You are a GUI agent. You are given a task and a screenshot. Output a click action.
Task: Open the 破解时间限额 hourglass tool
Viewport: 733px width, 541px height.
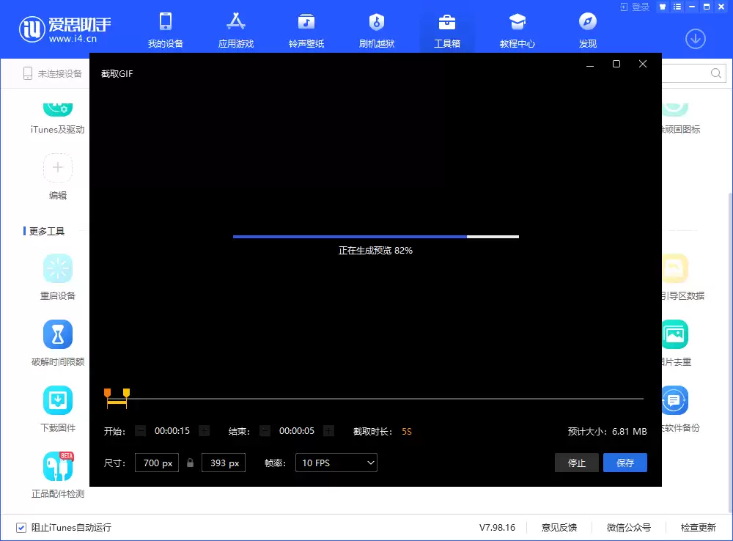[57, 334]
